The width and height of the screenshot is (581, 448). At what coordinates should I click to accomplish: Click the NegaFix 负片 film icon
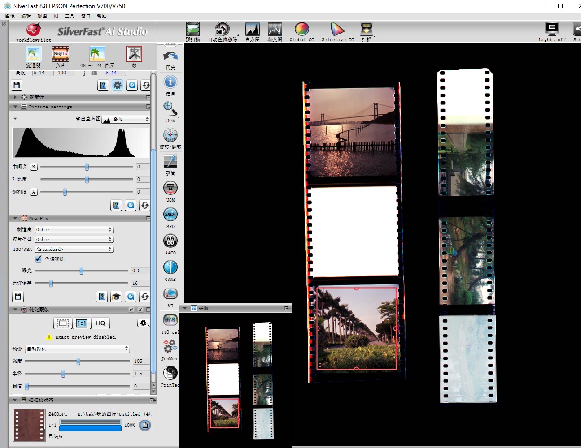pyautogui.click(x=61, y=54)
